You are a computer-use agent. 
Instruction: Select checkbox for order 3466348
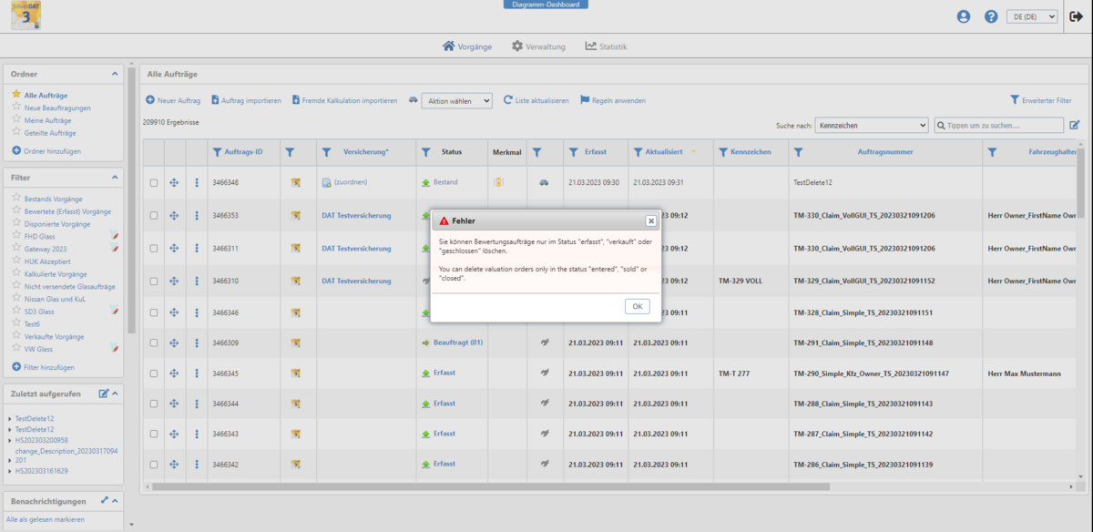154,183
